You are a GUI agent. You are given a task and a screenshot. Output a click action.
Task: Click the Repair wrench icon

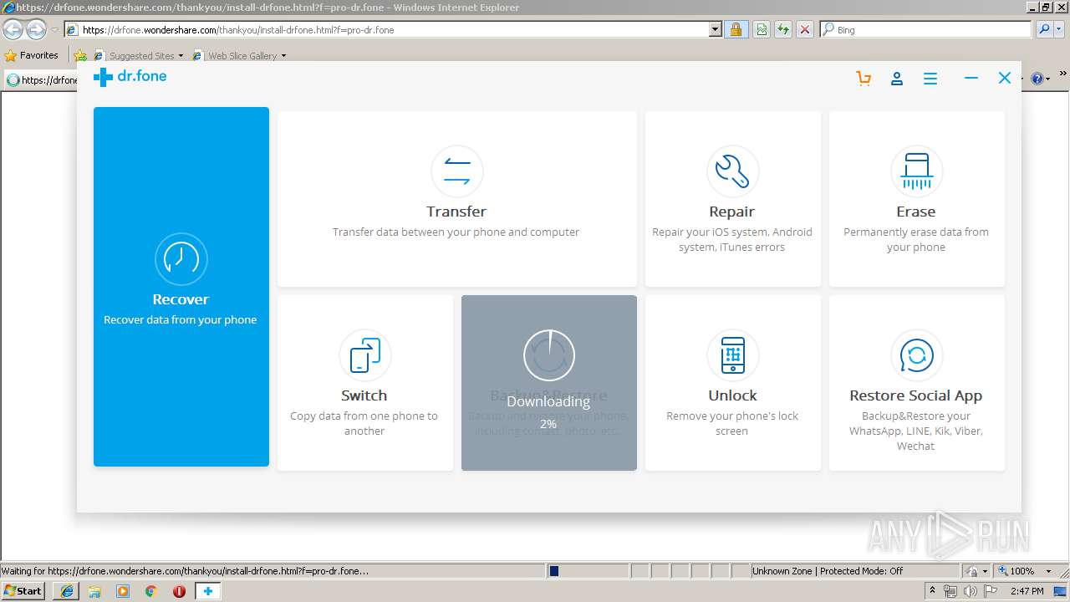[732, 171]
